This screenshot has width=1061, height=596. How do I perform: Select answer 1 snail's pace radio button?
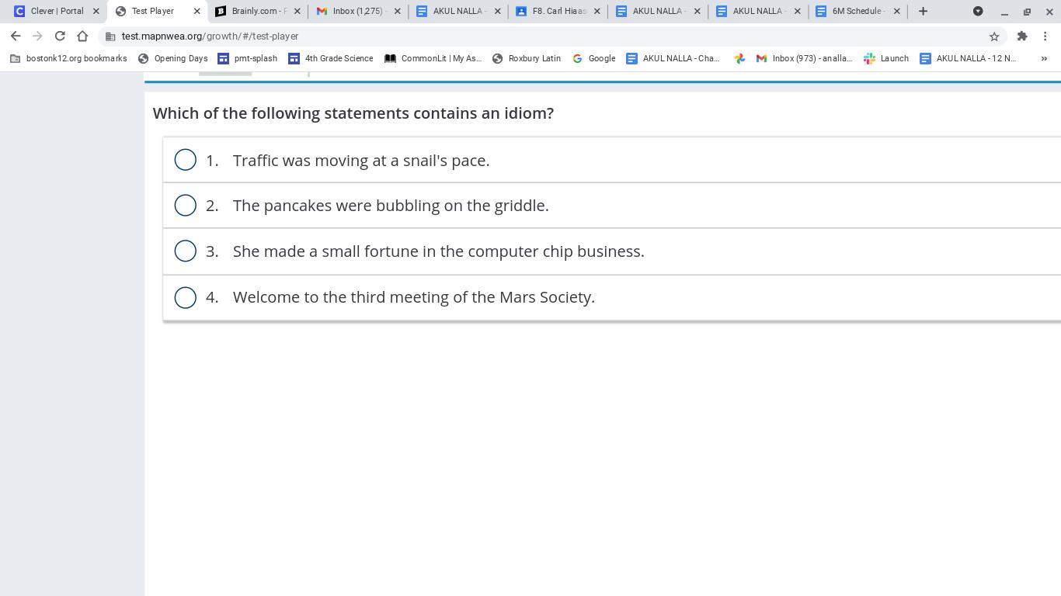tap(185, 160)
